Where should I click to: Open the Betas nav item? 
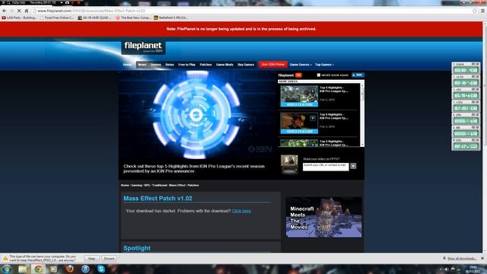pyautogui.click(x=170, y=65)
